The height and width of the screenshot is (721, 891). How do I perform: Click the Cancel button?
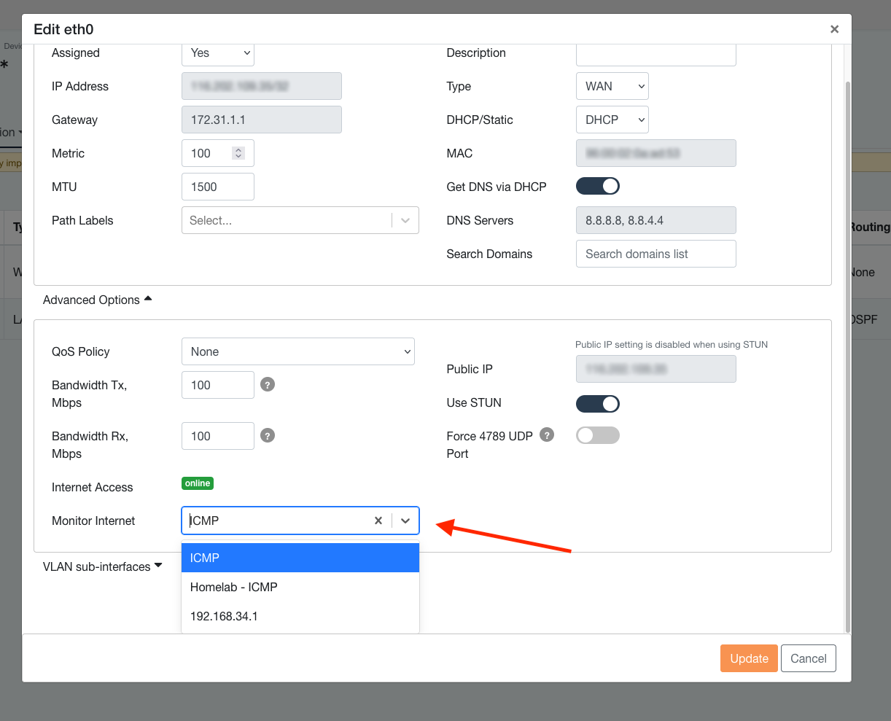pyautogui.click(x=808, y=658)
